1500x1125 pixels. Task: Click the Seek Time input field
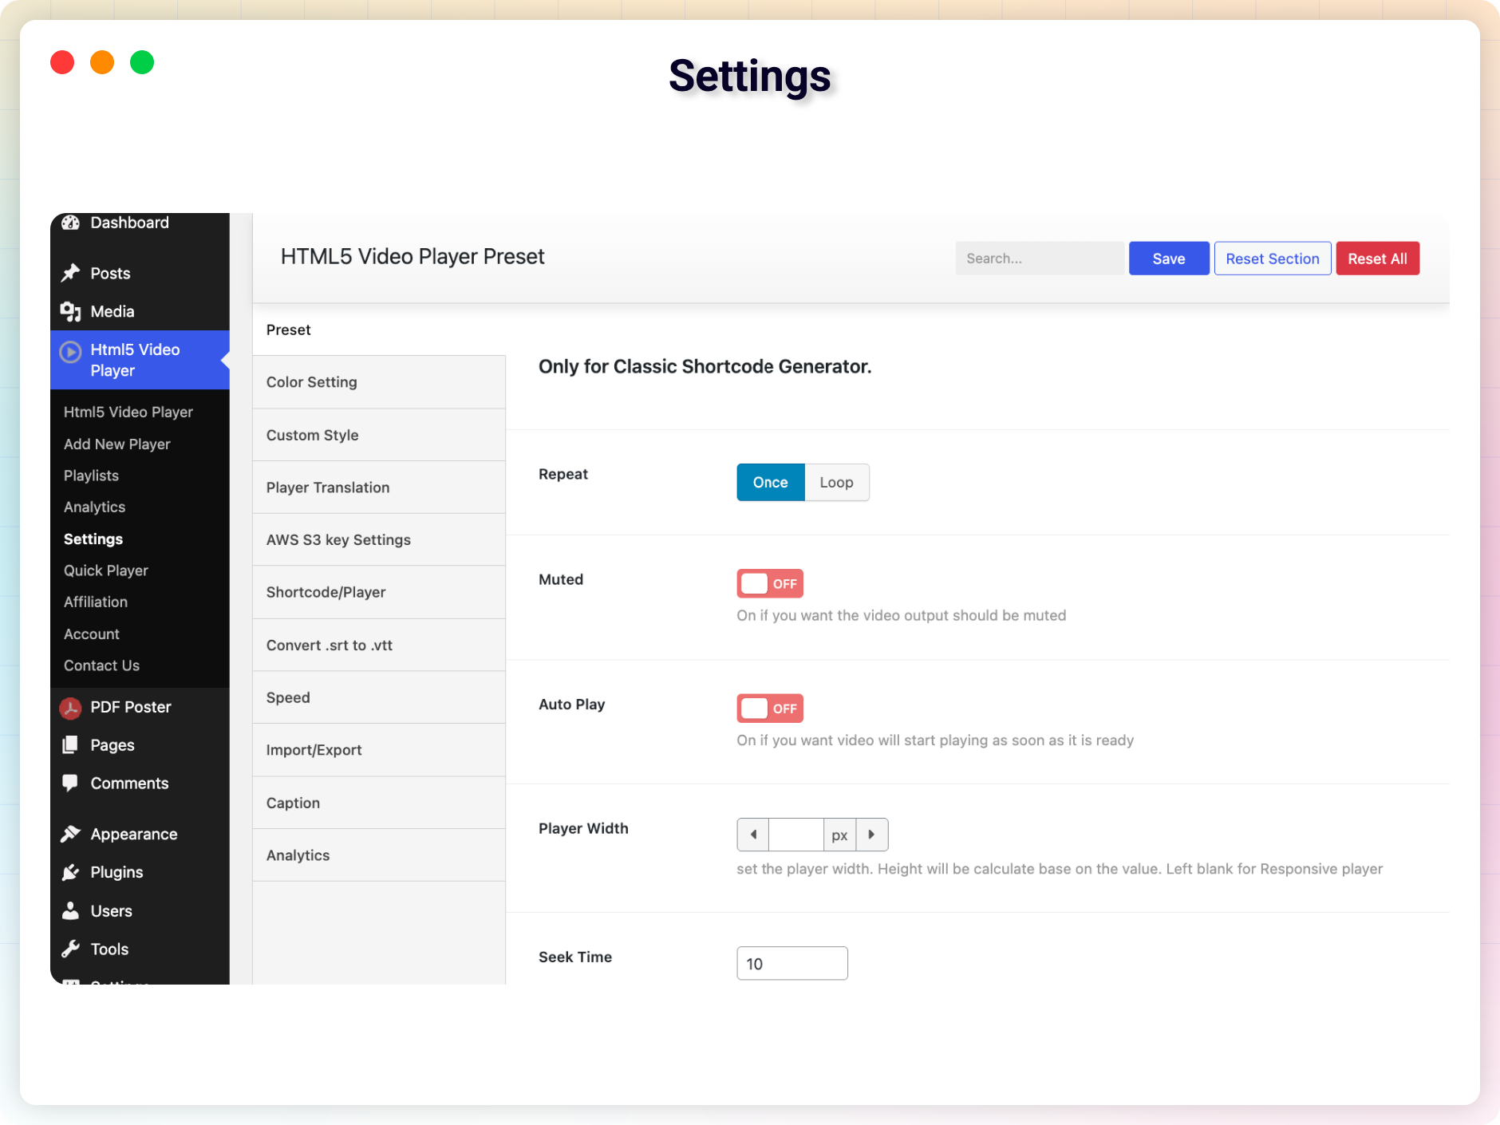(x=792, y=963)
